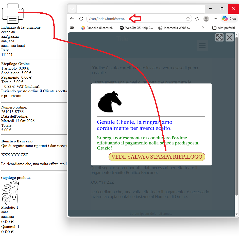The image size is (239, 236).
Task: Open the dimmed hamburger menu on the page
Action: tap(202, 45)
